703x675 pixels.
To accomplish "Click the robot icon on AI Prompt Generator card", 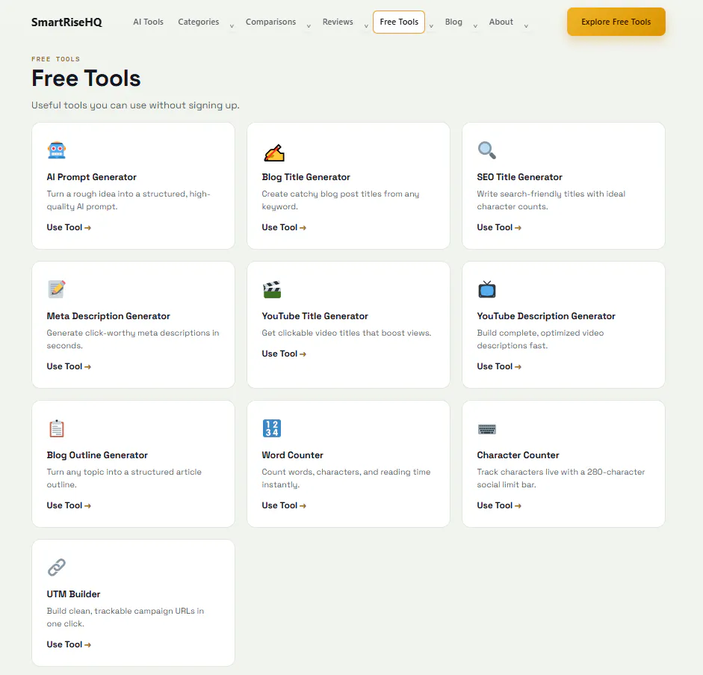I will (57, 150).
